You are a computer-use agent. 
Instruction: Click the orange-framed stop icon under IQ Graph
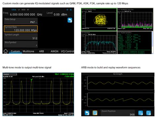(95, 113)
